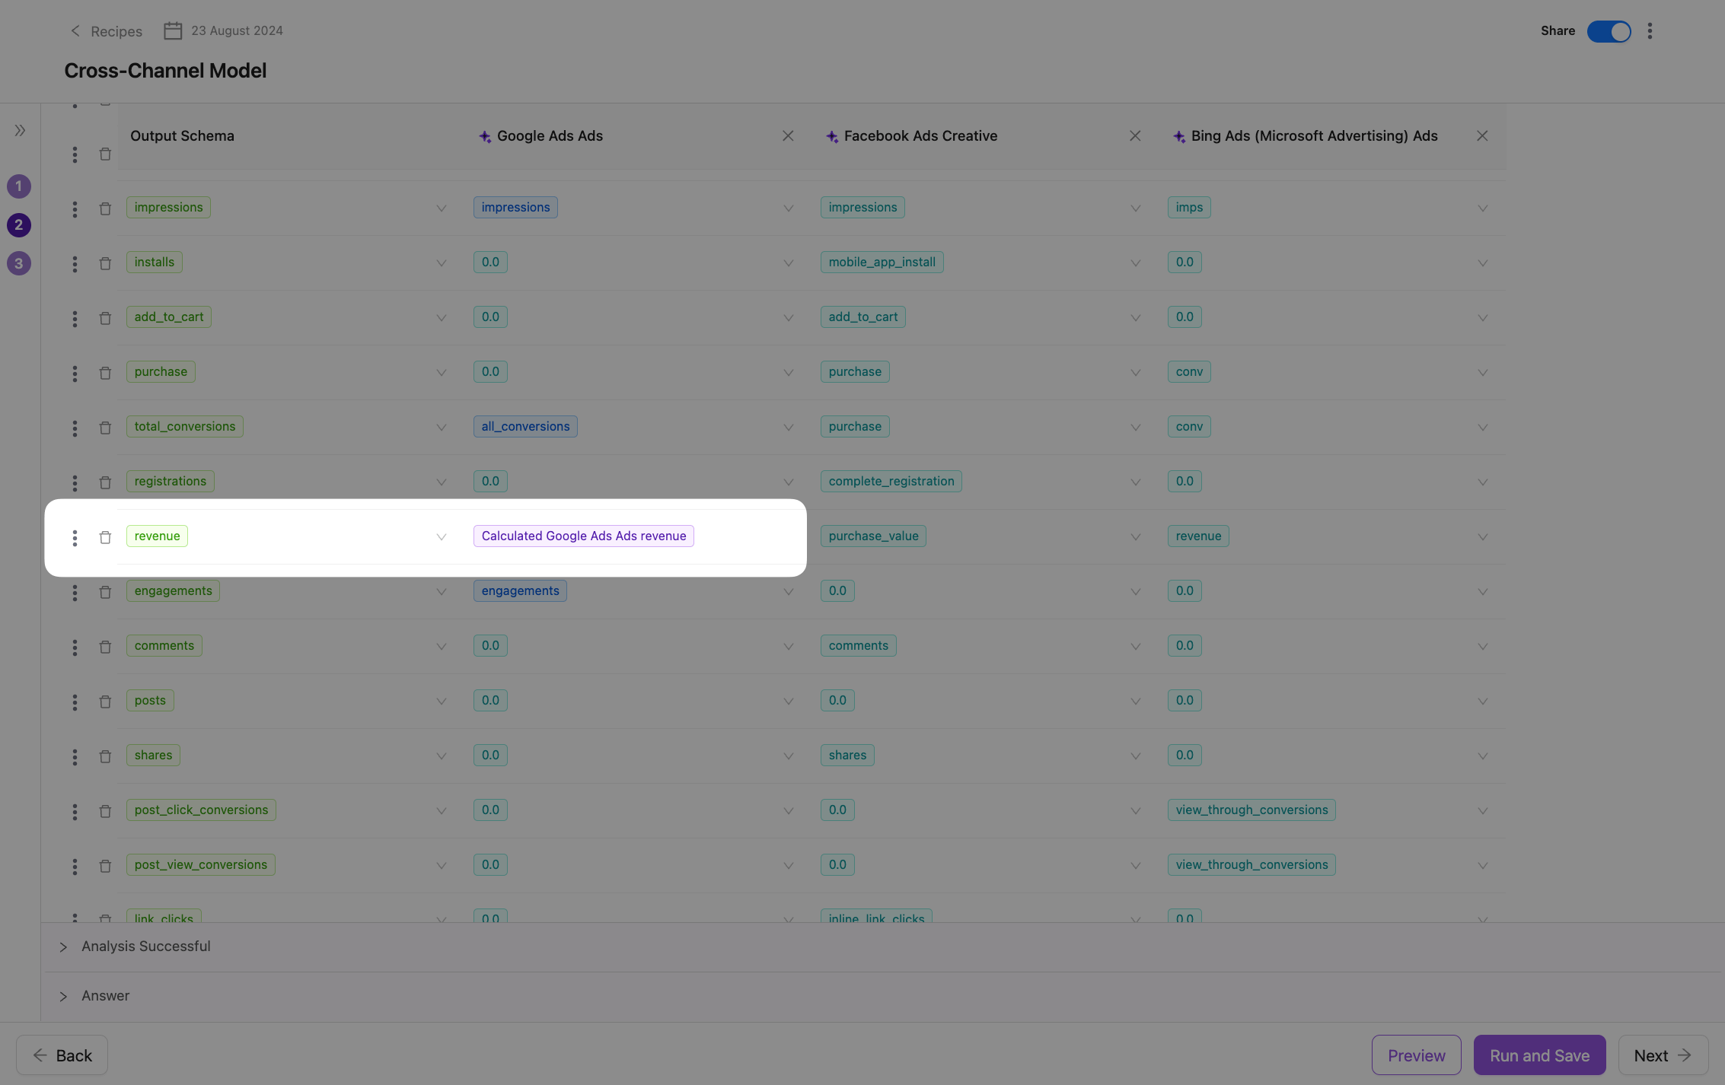The height and width of the screenshot is (1085, 1725).
Task: Expand the Analysis Successful section
Action: pos(63,947)
